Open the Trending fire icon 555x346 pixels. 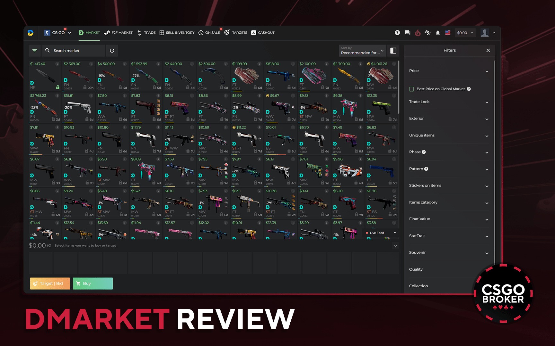pyautogui.click(x=418, y=32)
